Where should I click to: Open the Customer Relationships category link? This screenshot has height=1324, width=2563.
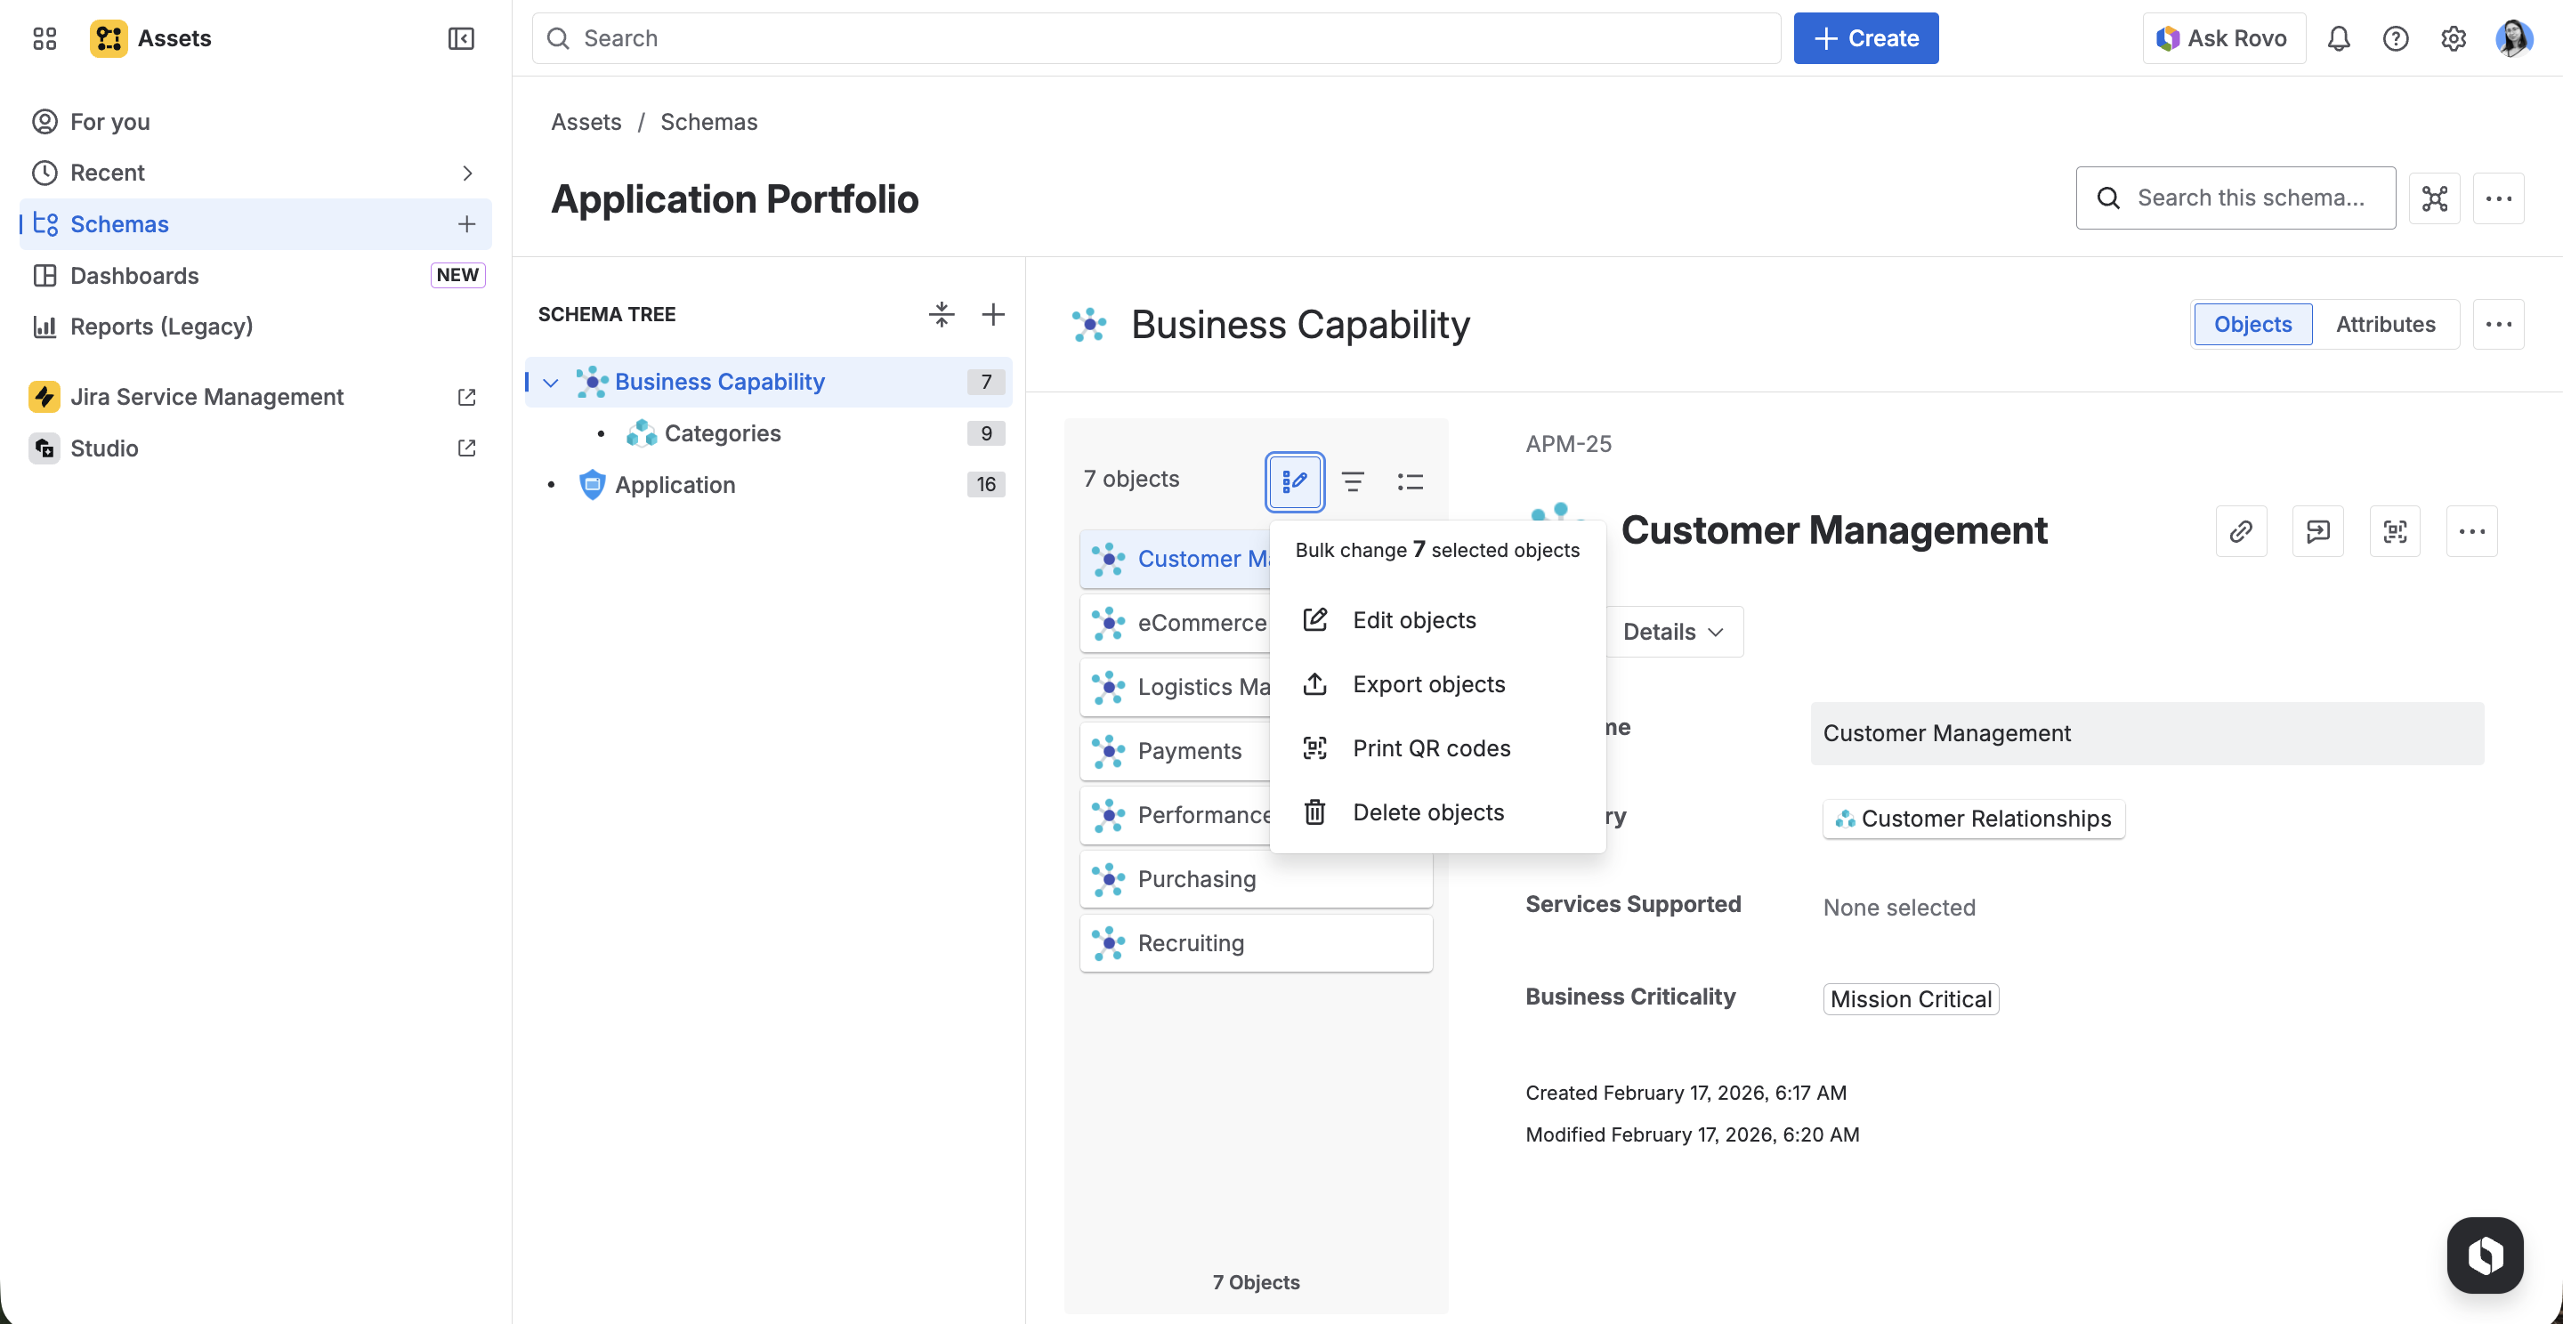point(1973,819)
